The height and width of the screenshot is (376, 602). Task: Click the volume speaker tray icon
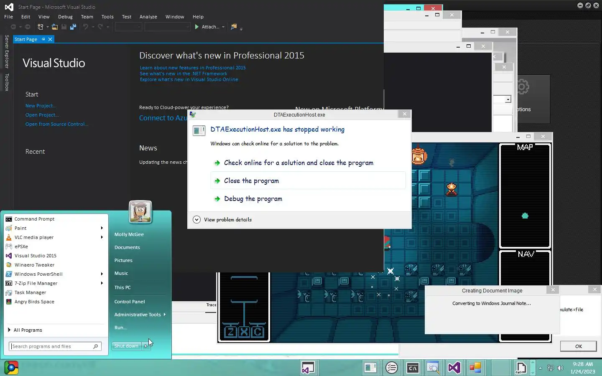[x=560, y=368]
